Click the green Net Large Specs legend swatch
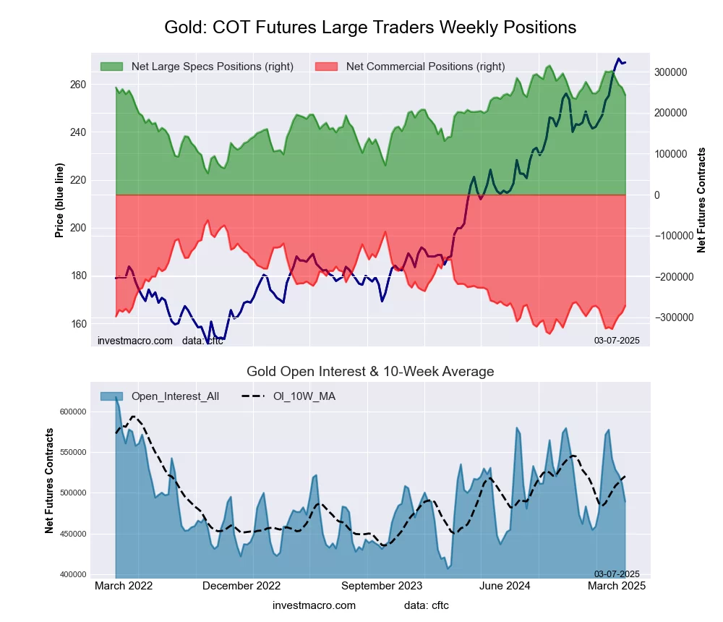The height and width of the screenshot is (622, 723). coord(111,67)
